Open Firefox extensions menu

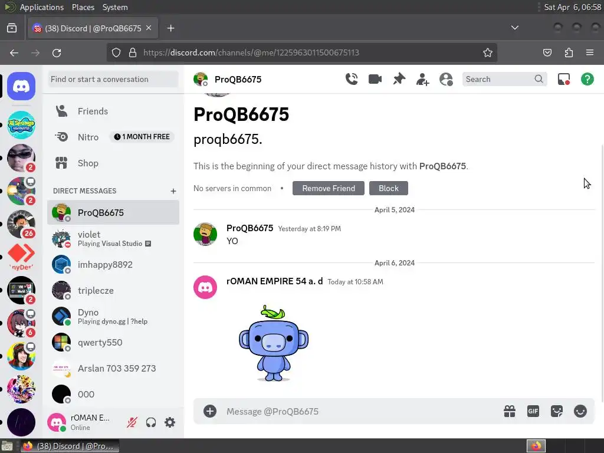pyautogui.click(x=569, y=52)
